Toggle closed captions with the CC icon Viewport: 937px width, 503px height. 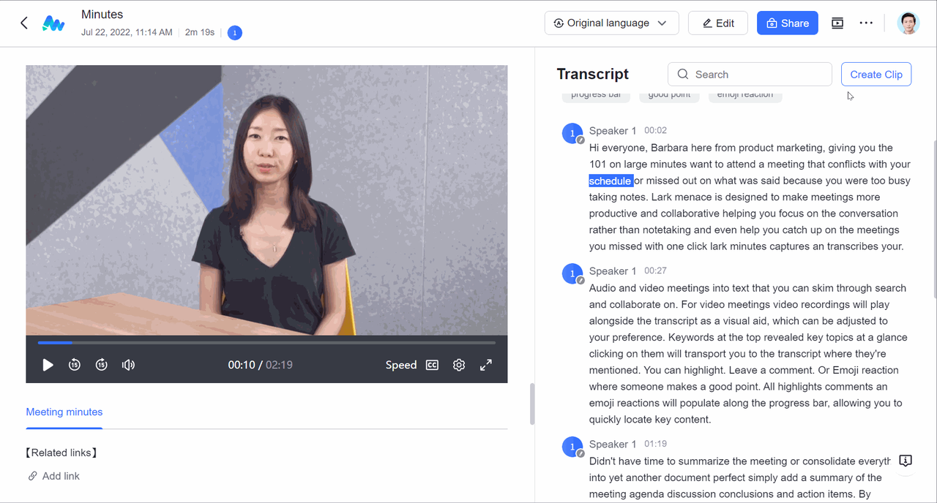pos(432,365)
